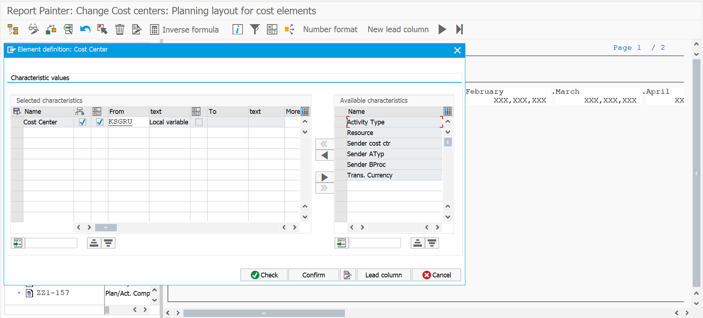Viewport: 703px width, 318px height.
Task: Click the Confirm button
Action: click(x=313, y=275)
